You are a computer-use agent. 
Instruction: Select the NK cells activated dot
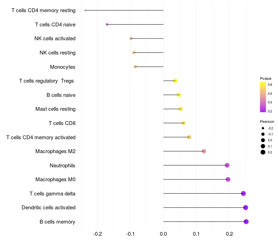(x=131, y=39)
